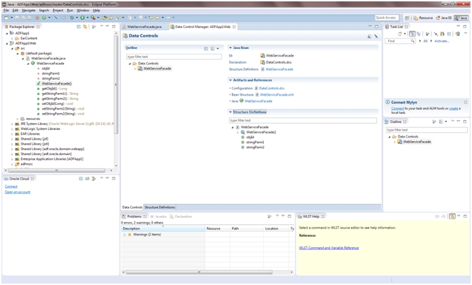
Task: Click the Debug bug icon in the toolbar
Action: 72,17
